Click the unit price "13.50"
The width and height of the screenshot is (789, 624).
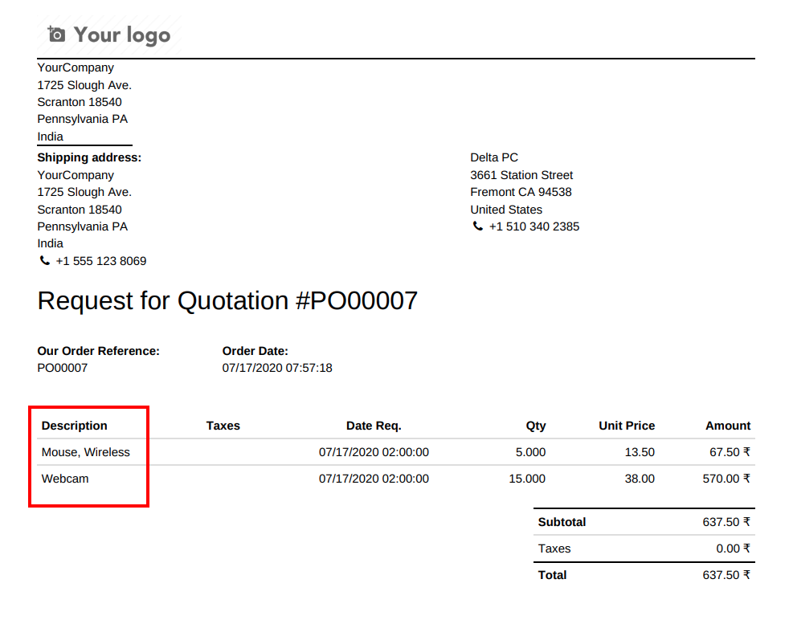(640, 452)
